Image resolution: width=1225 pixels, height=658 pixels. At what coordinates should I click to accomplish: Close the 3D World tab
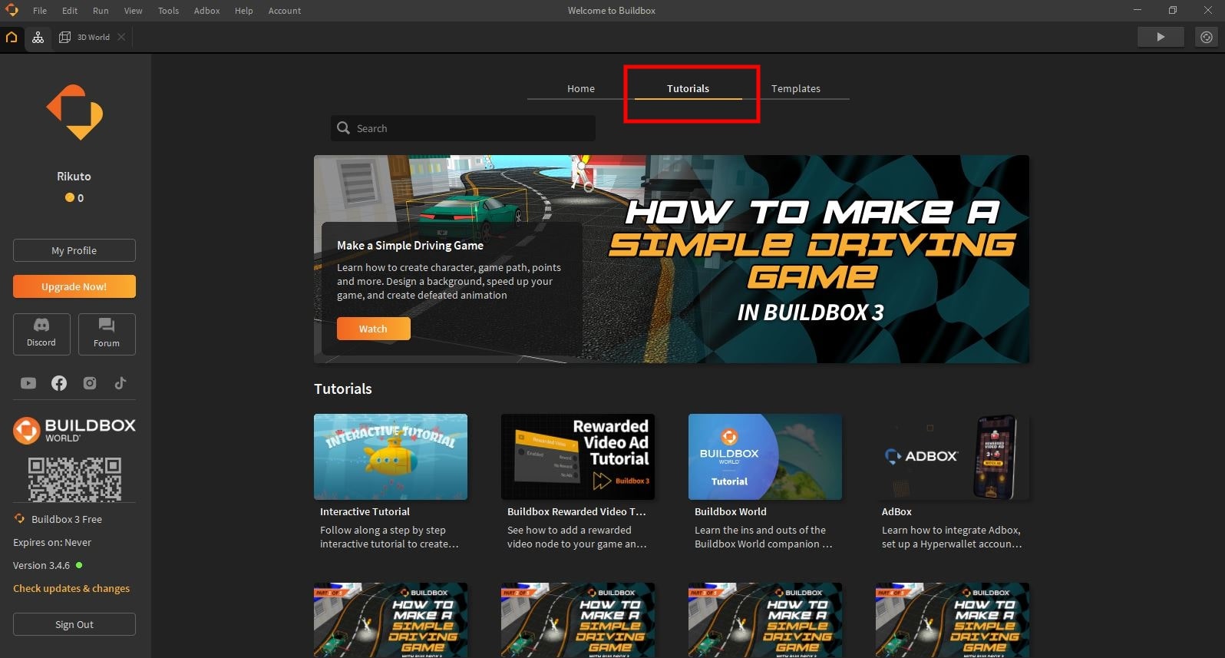point(121,37)
